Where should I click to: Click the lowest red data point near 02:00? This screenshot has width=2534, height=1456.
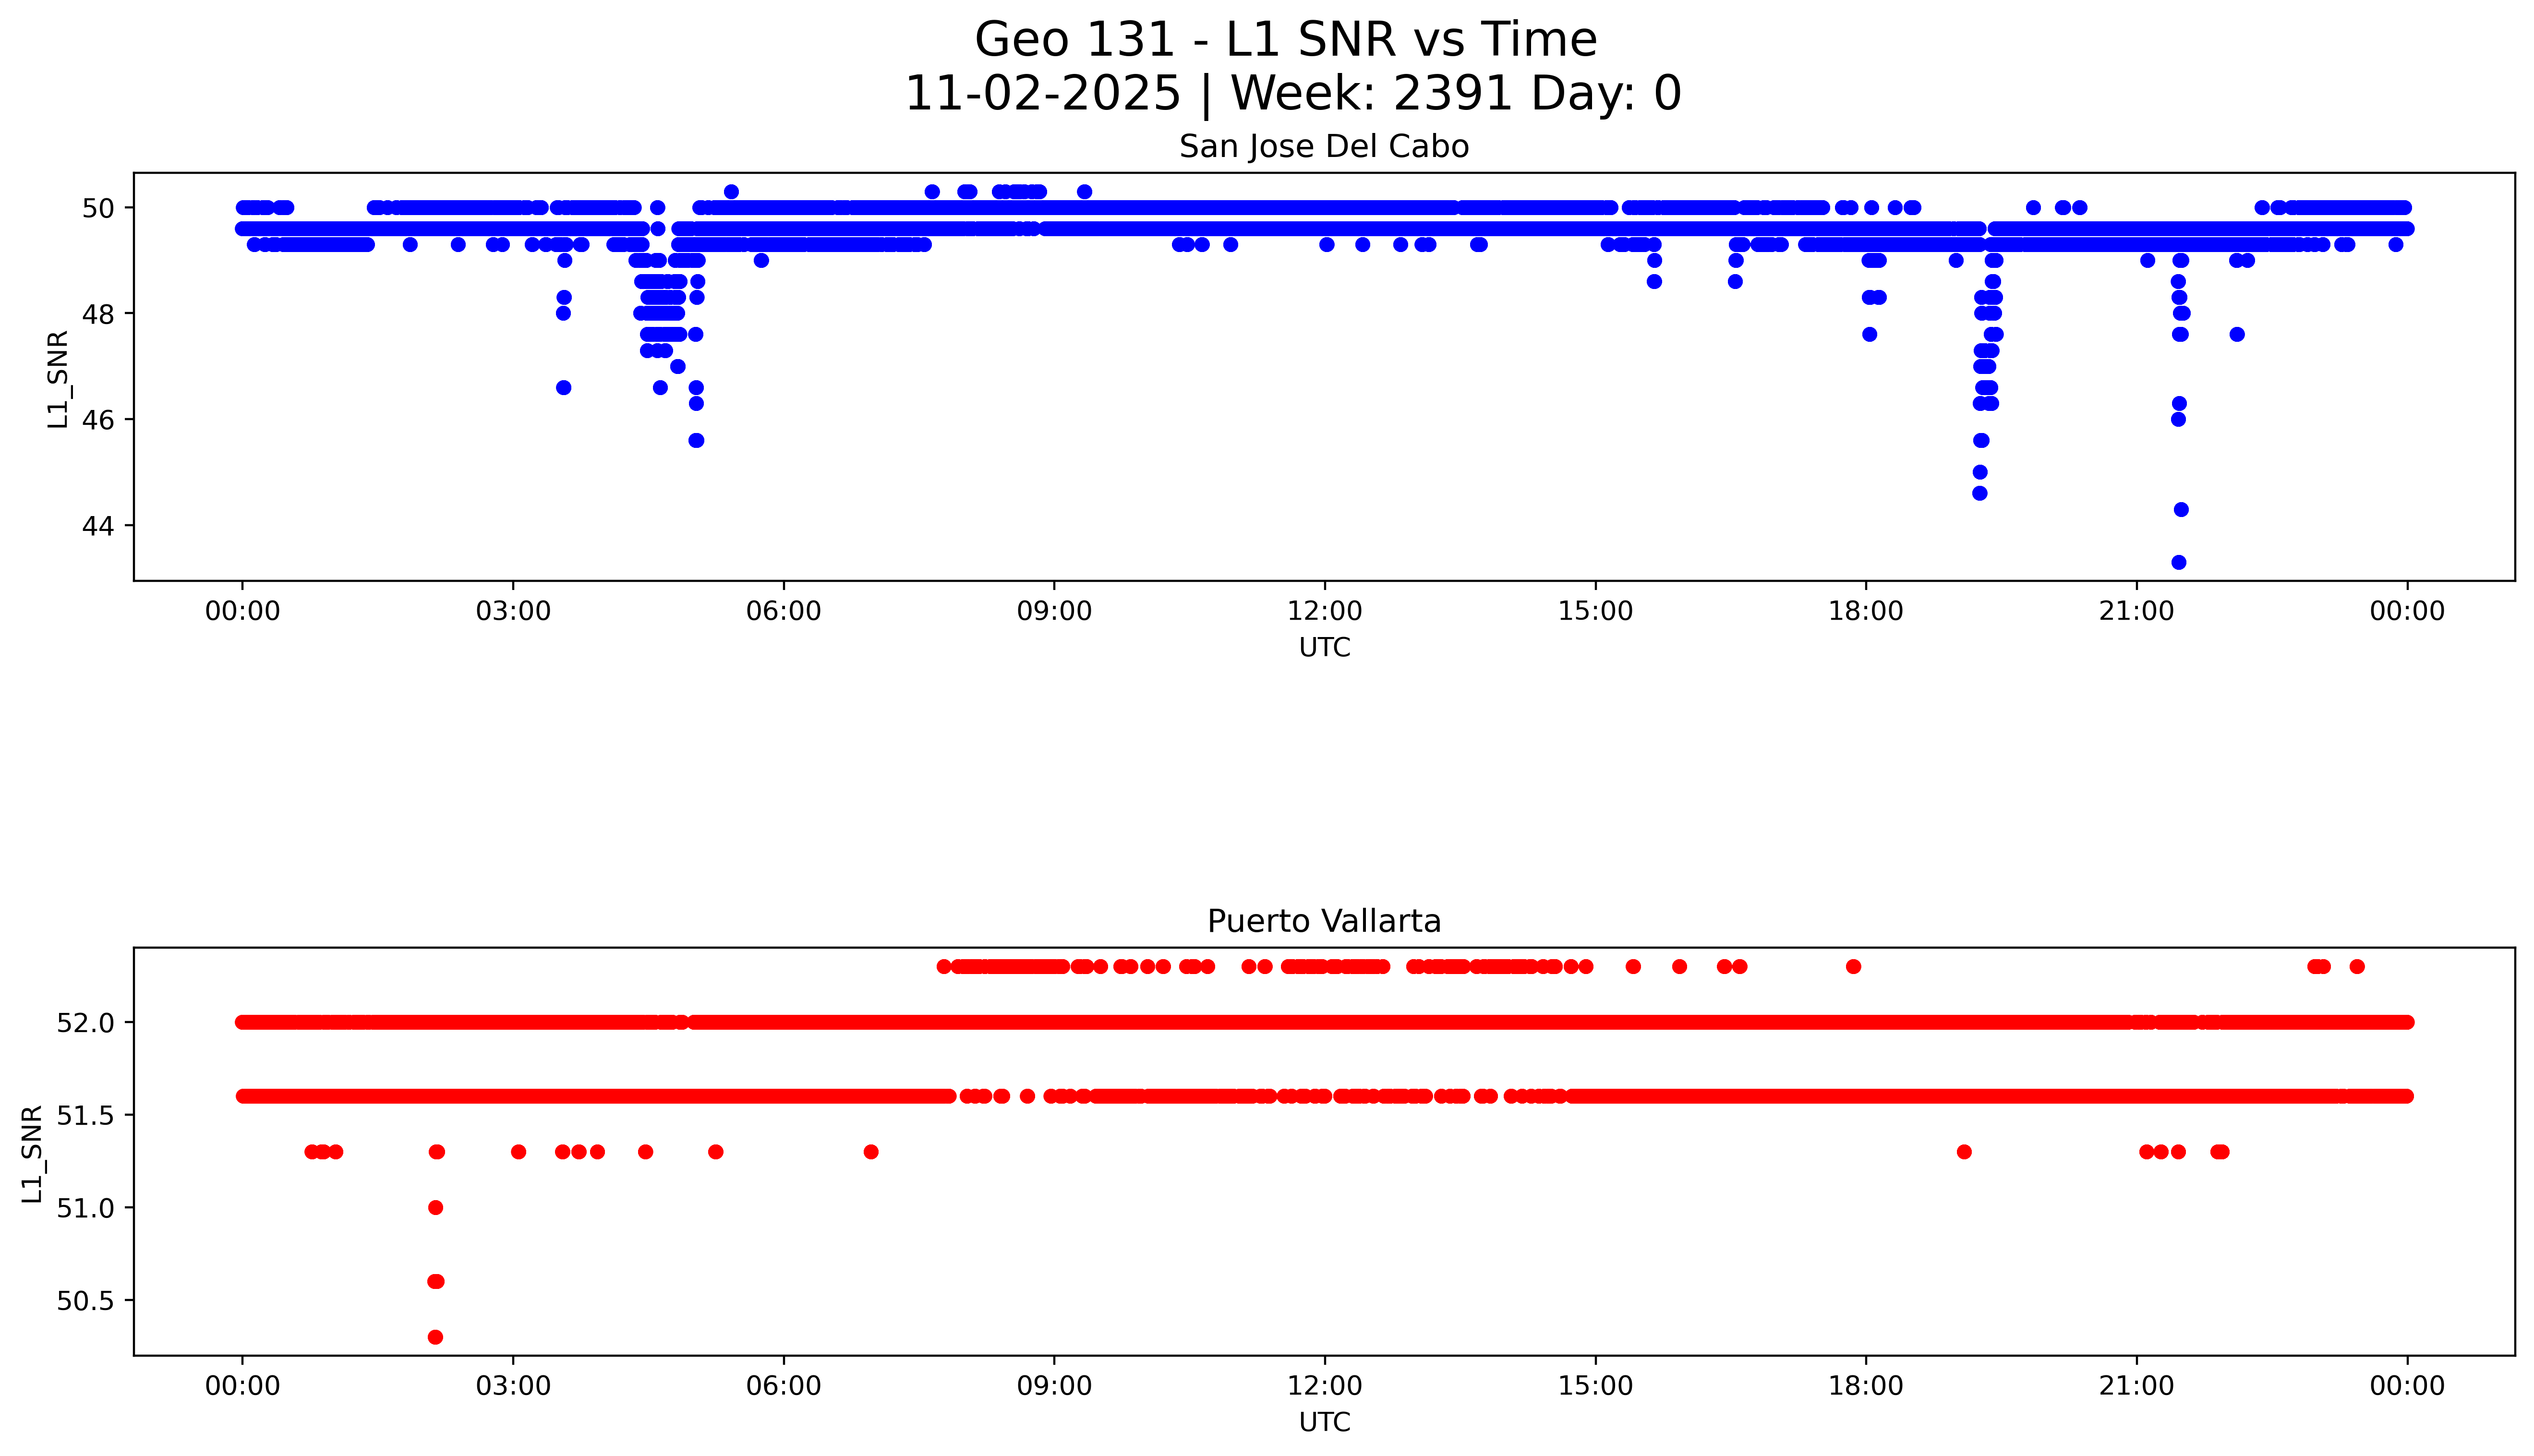pyautogui.click(x=435, y=1337)
